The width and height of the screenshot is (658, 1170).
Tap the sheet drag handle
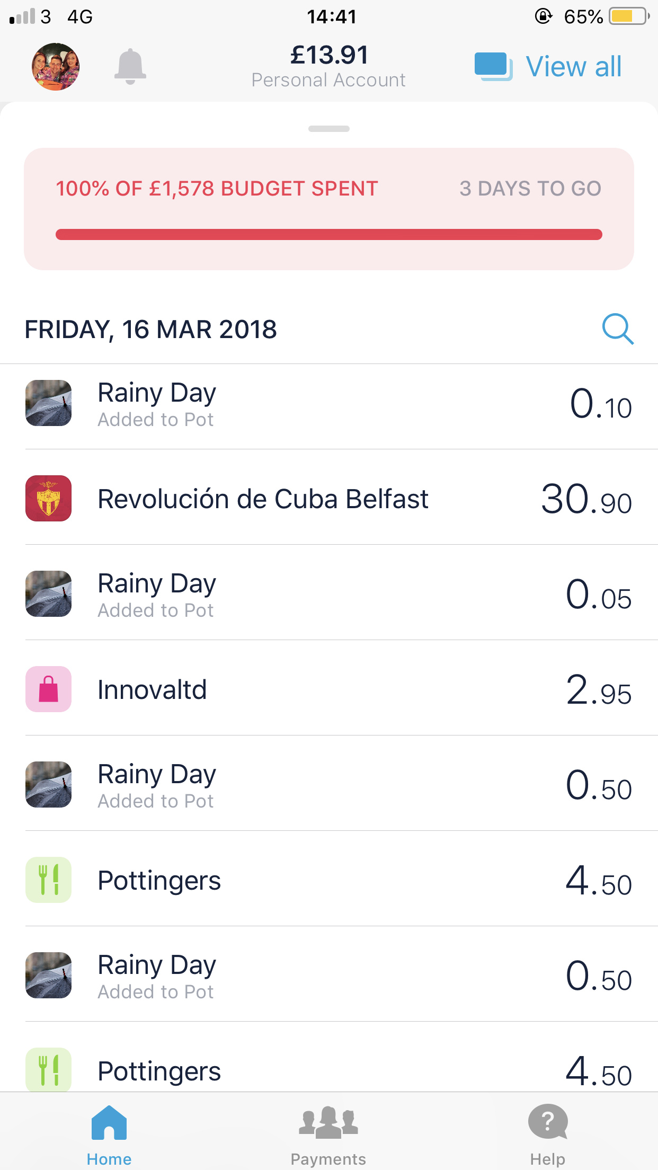tap(329, 129)
